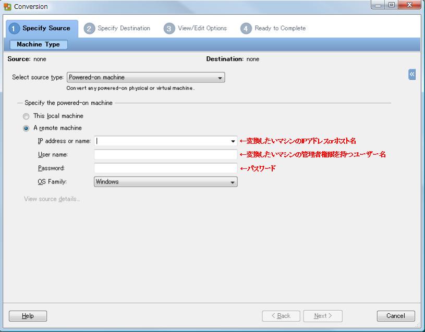
Task: Click the Next button
Action: click(x=323, y=316)
